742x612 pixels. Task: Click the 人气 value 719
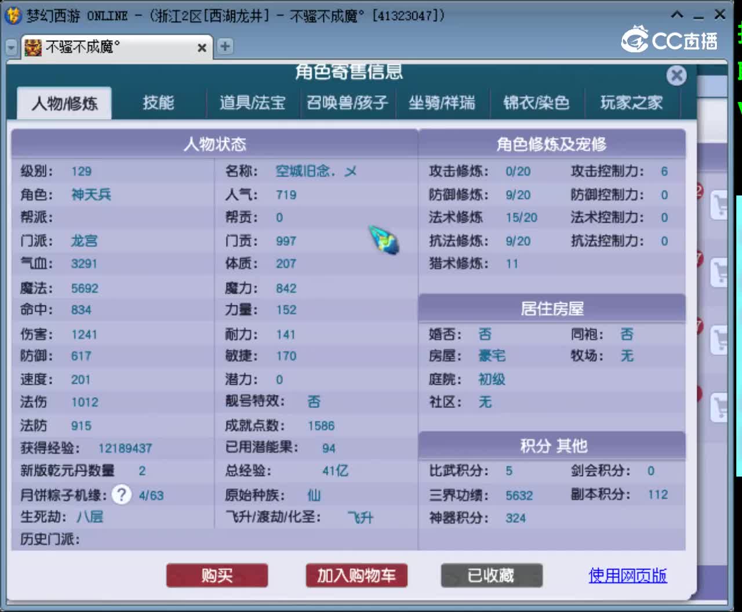click(x=286, y=195)
